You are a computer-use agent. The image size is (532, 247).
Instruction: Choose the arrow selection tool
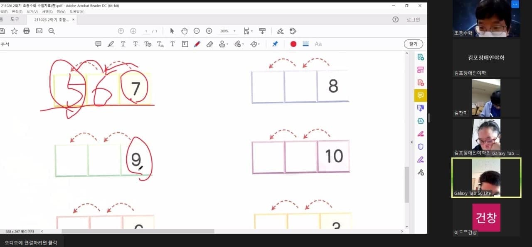tap(172, 31)
